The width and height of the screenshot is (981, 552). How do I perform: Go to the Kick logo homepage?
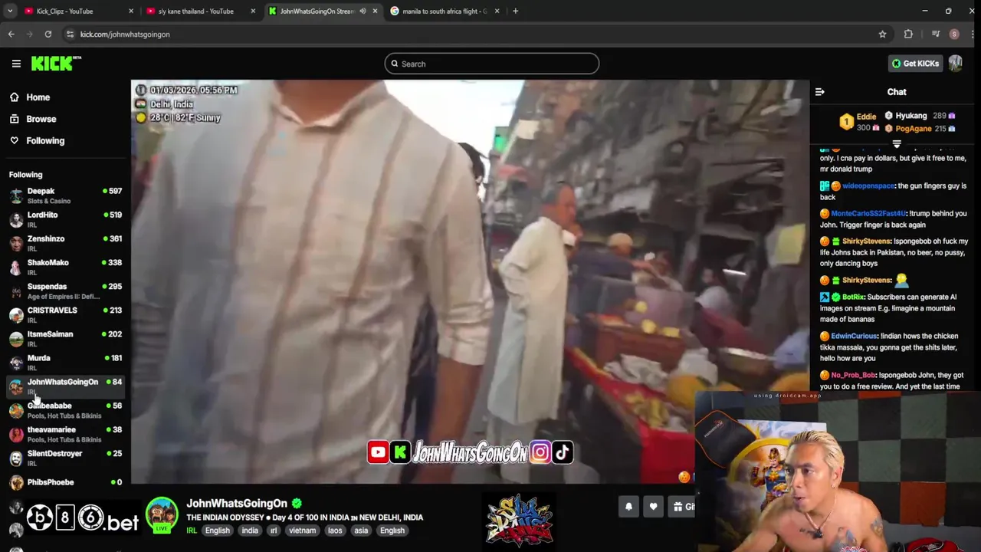point(56,64)
